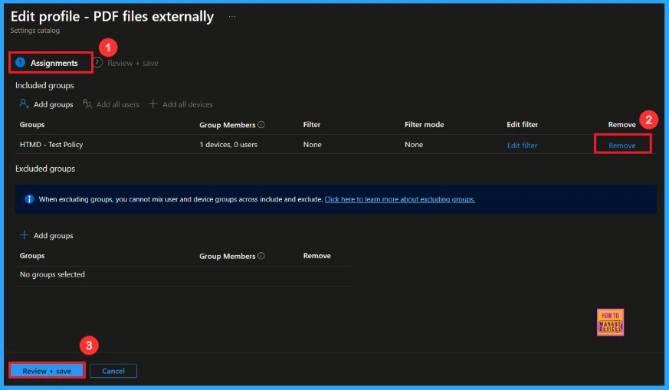Click the Add all users option
The height and width of the screenshot is (390, 669).
click(111, 104)
